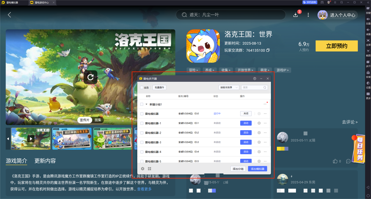Image resolution: width=371 pixels, height=199 pixels.
Task: Play the first promo video thumbnail
Action: 31,139
